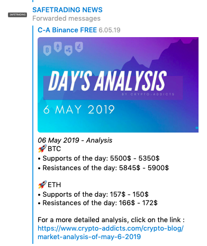Click the BY CRYPTO-ADDICTS caption on banner
The height and width of the screenshot is (246, 207).
pyautogui.click(x=148, y=94)
